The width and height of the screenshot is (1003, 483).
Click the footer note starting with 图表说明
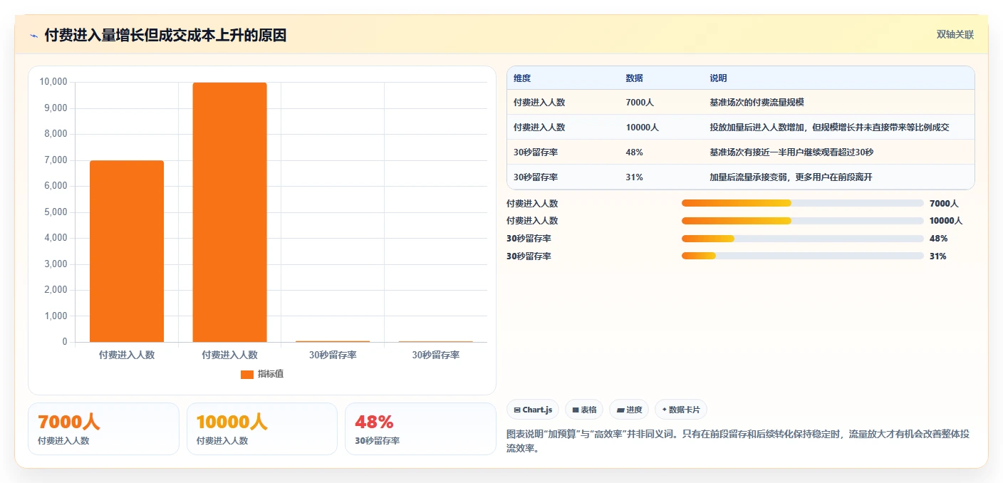point(737,441)
